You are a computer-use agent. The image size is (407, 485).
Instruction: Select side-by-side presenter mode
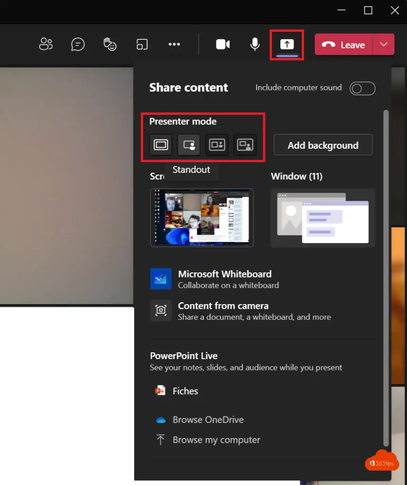pyautogui.click(x=217, y=144)
